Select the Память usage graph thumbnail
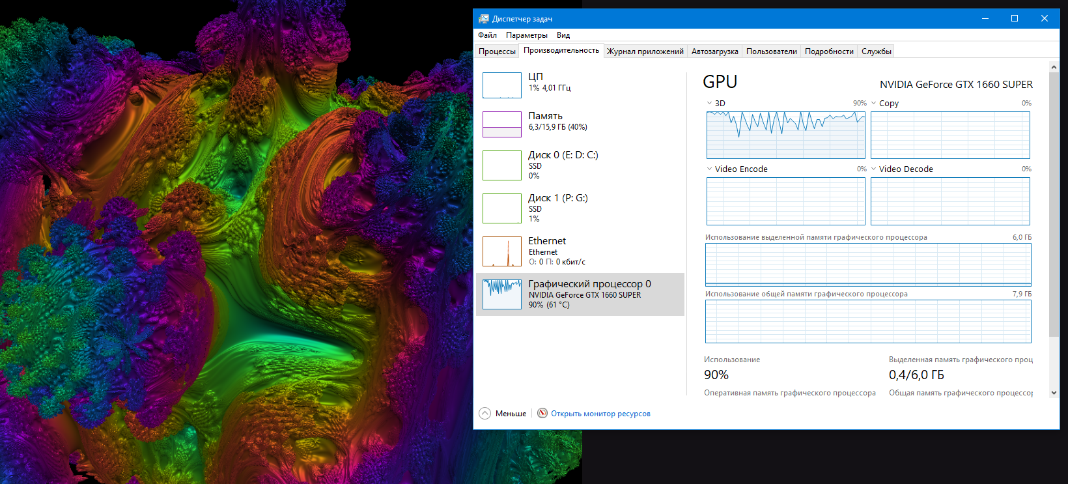Image resolution: width=1068 pixels, height=484 pixels. (x=501, y=124)
